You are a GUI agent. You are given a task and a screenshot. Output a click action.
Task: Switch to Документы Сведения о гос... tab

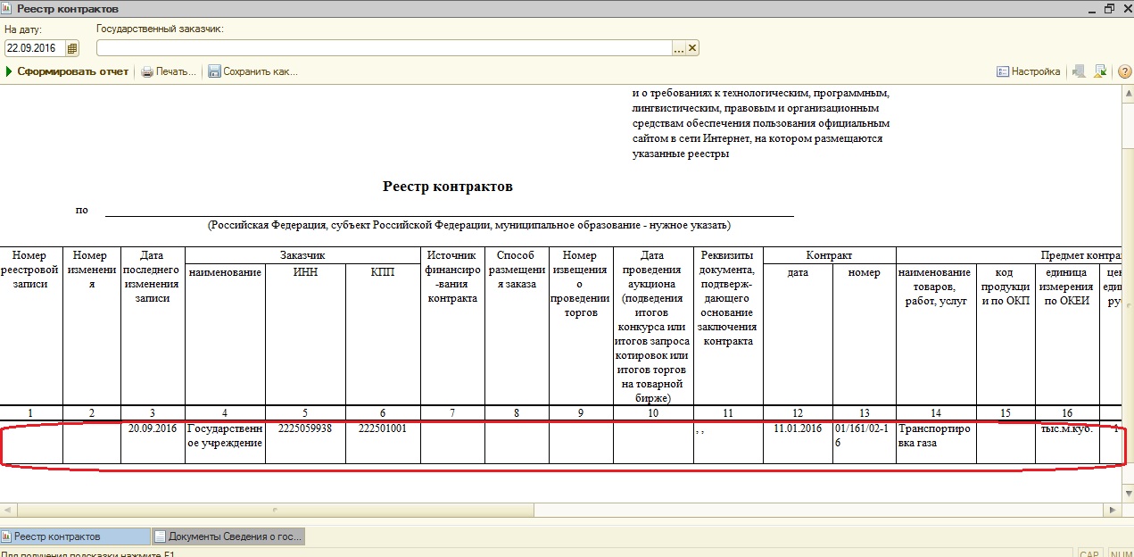(228, 536)
